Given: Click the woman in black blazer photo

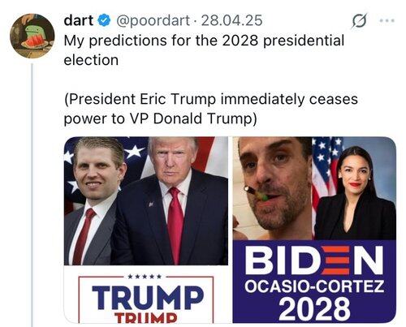Looking at the screenshot, I should (x=356, y=193).
